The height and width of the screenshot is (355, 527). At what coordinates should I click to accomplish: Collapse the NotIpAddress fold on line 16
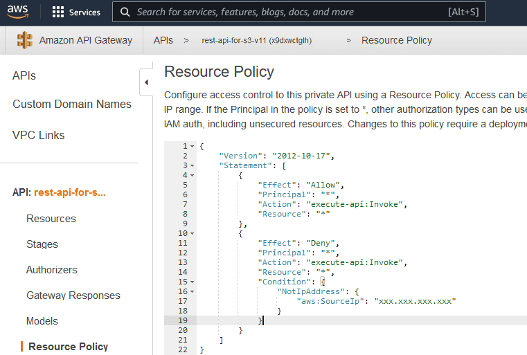coord(192,292)
